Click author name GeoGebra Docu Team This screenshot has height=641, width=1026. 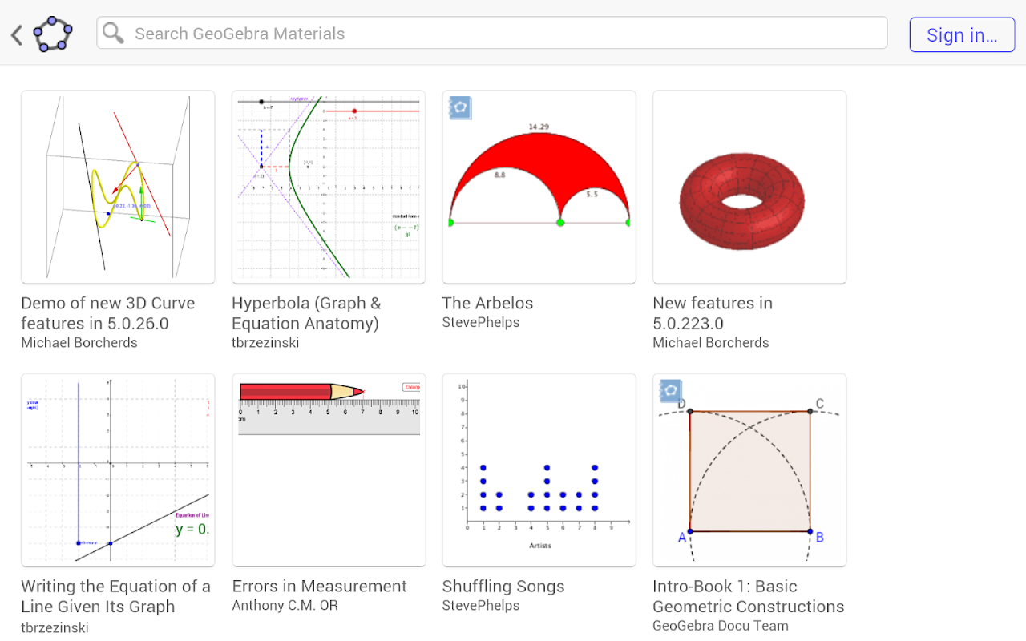click(721, 626)
